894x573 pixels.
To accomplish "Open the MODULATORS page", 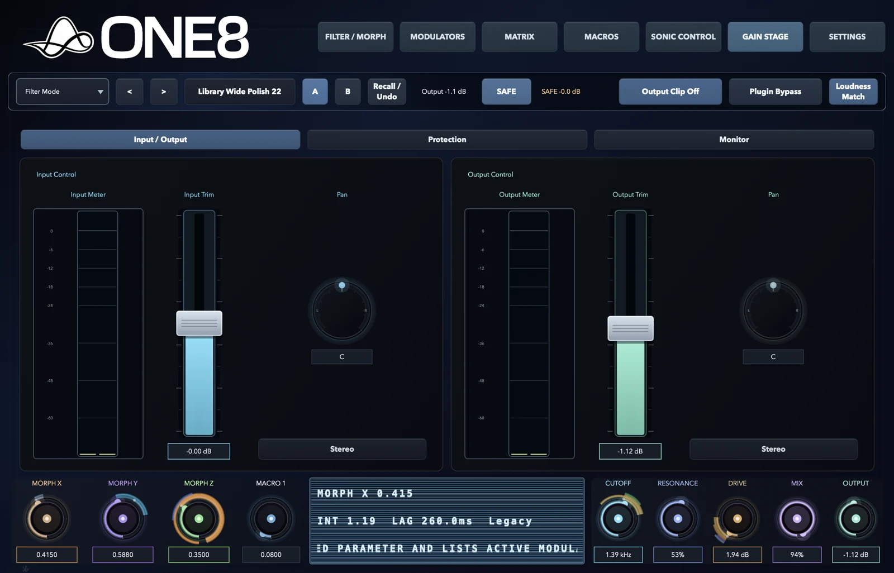I will [x=438, y=37].
